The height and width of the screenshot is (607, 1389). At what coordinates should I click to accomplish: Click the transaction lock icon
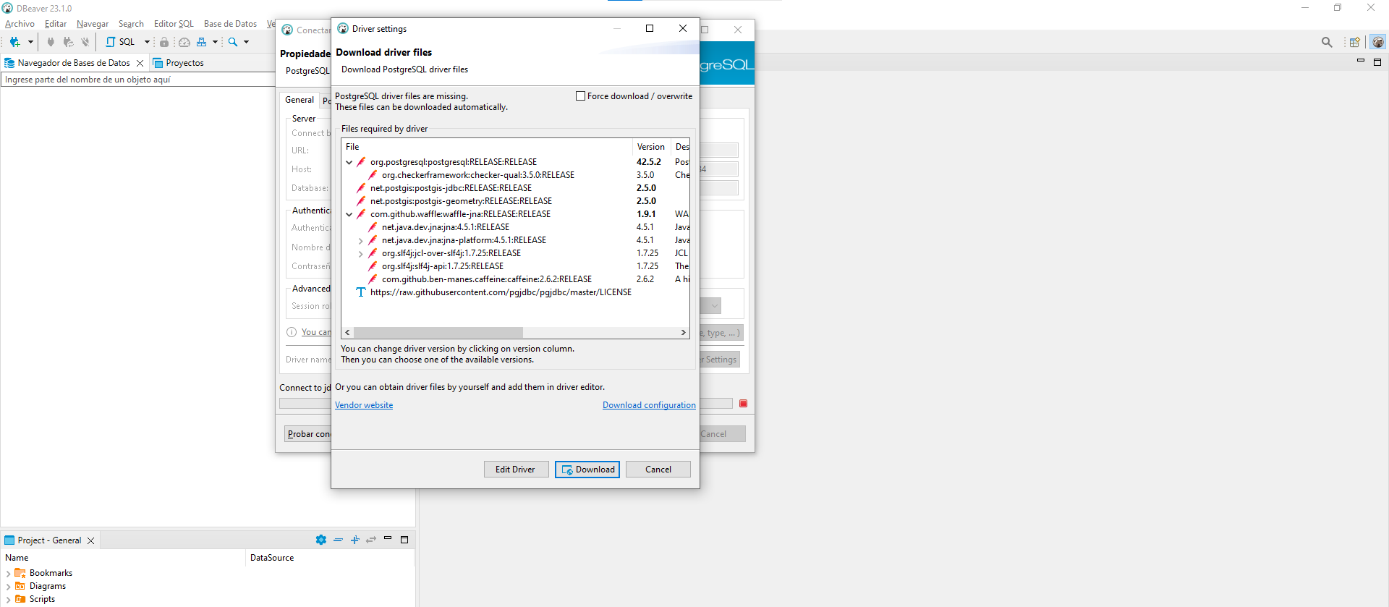(x=164, y=42)
